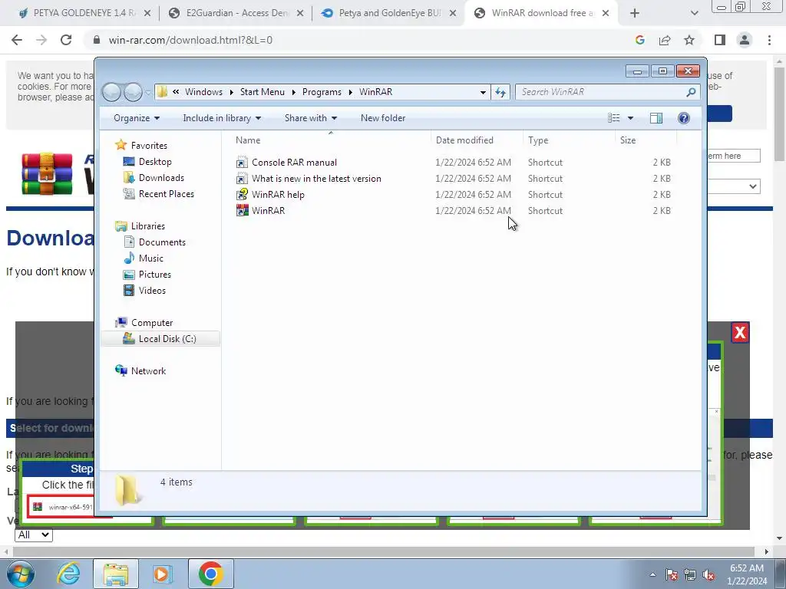Screen dimensions: 786x589
Task: Open Chrome tab search chevron
Action: point(694,14)
